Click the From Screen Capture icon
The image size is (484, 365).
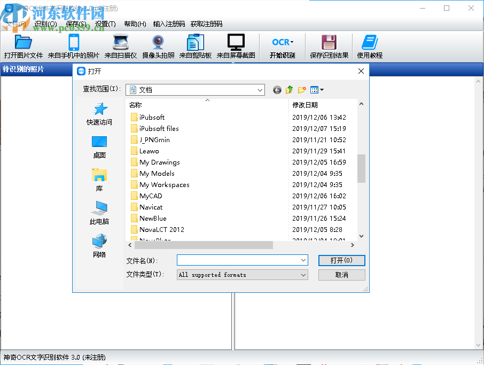(236, 46)
